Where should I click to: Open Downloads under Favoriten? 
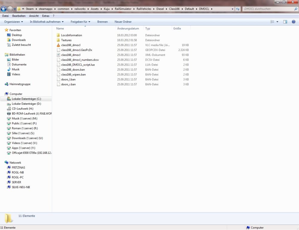click(19, 40)
